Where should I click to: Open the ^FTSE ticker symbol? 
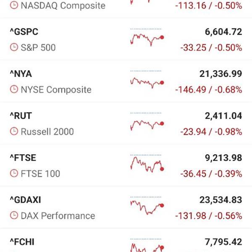click(x=23, y=158)
